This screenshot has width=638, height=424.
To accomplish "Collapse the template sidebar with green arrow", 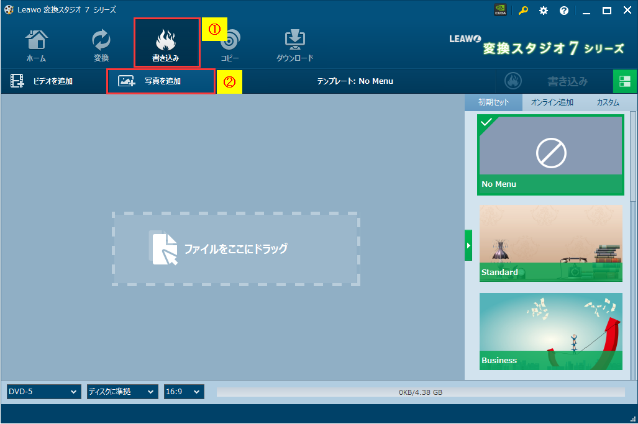I will tap(468, 245).
